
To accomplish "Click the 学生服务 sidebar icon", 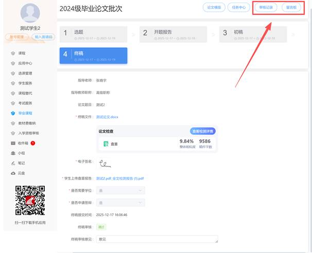I will pyautogui.click(x=13, y=83).
